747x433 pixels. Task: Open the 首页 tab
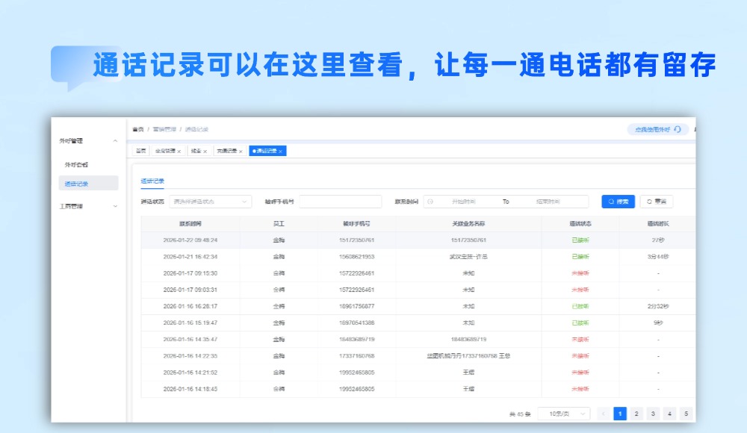140,151
